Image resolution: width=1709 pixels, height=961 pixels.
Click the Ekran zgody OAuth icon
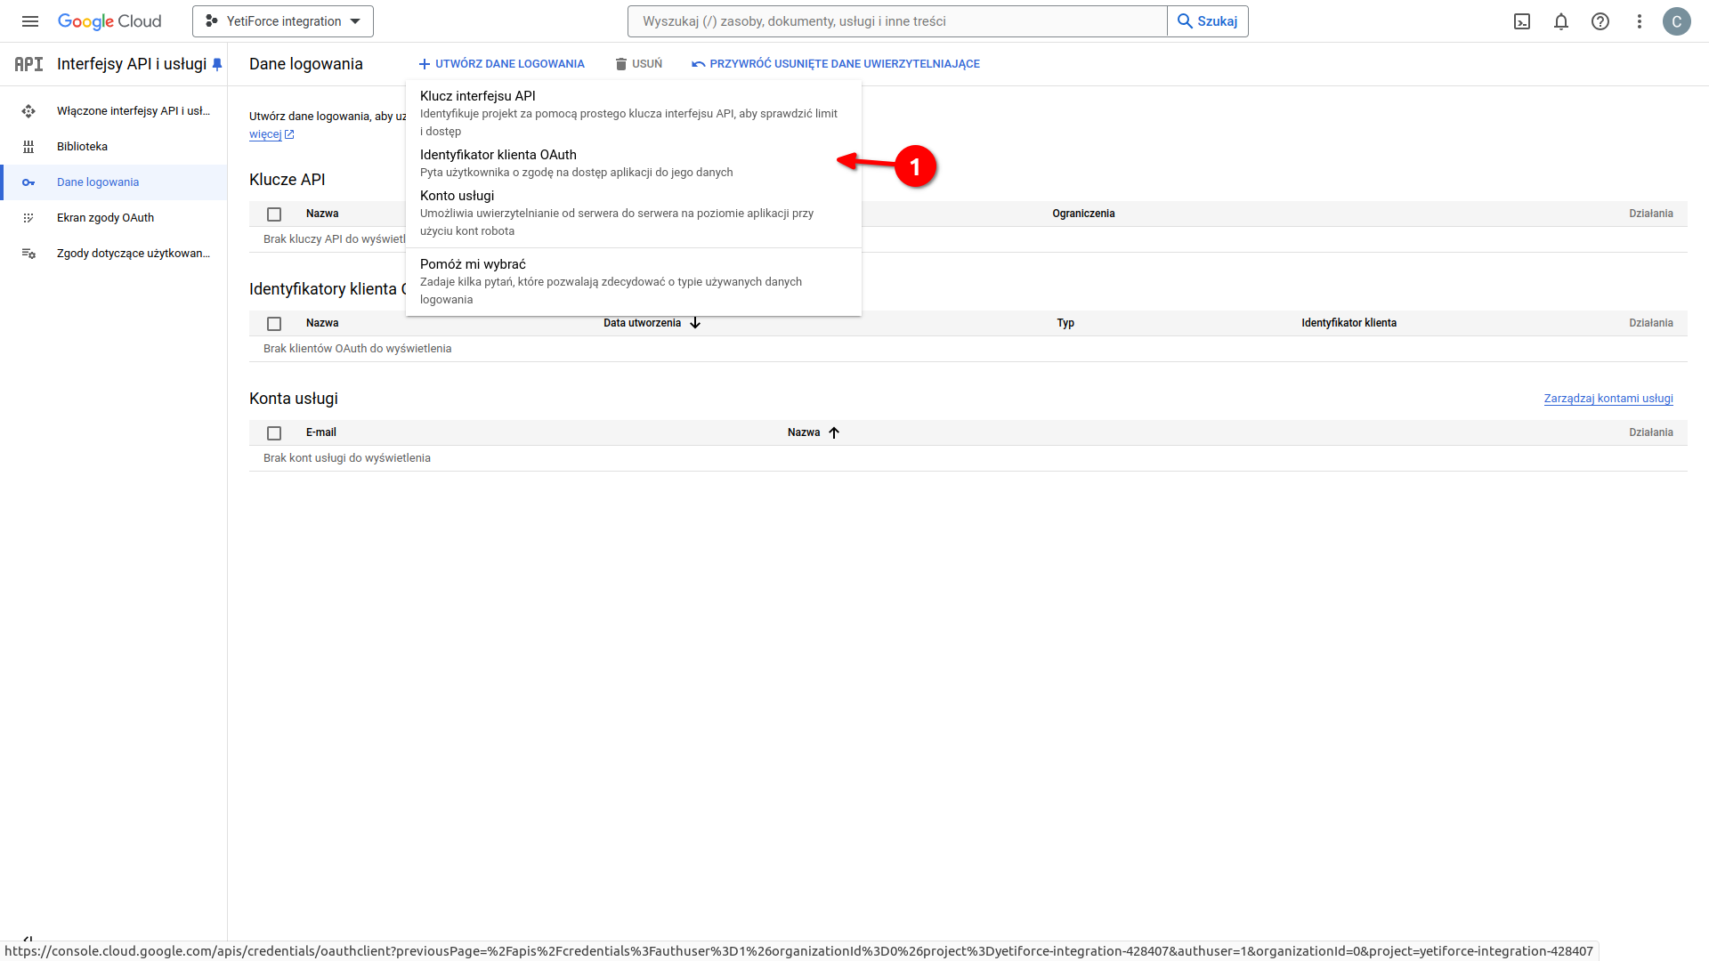click(x=28, y=218)
